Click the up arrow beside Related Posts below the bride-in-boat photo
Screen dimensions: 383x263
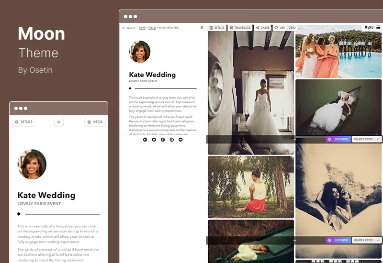[x=378, y=139]
